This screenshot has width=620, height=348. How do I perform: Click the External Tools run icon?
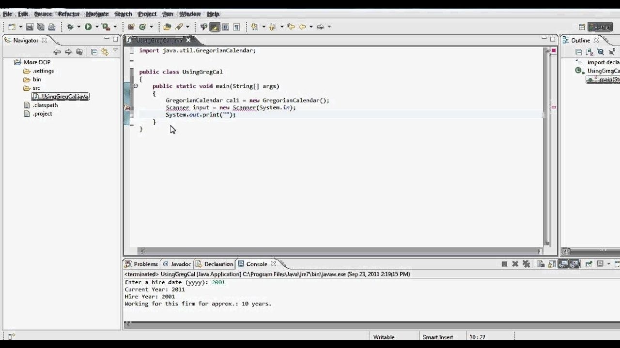pyautogui.click(x=106, y=27)
